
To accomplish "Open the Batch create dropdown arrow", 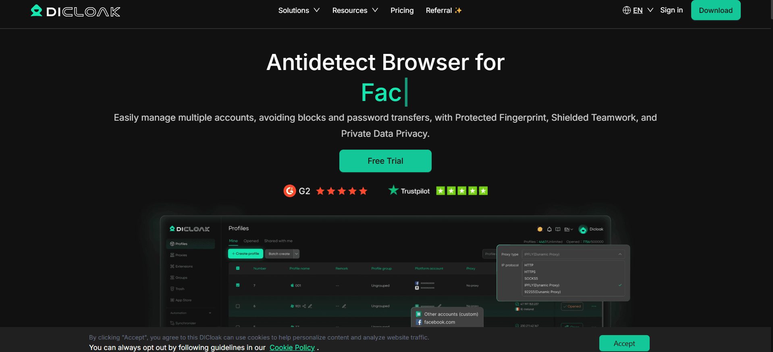I will (297, 254).
